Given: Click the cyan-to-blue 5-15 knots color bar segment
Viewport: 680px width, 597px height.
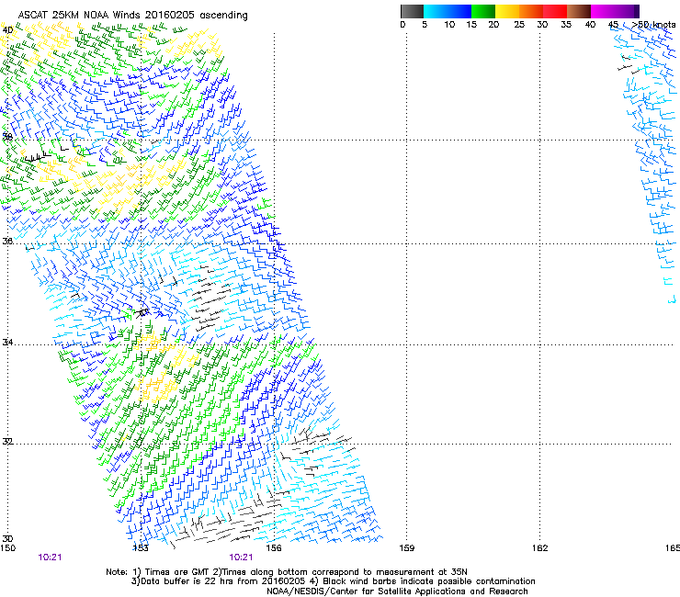Looking at the screenshot, I should tap(448, 11).
